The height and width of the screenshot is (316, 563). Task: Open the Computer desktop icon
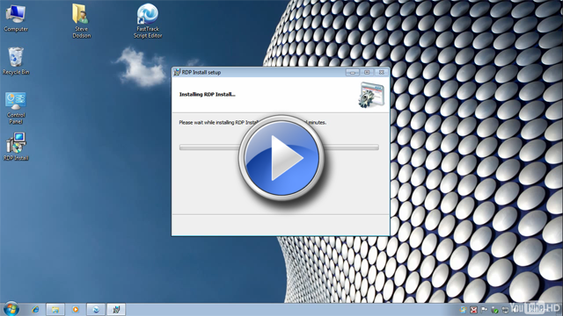(x=16, y=18)
